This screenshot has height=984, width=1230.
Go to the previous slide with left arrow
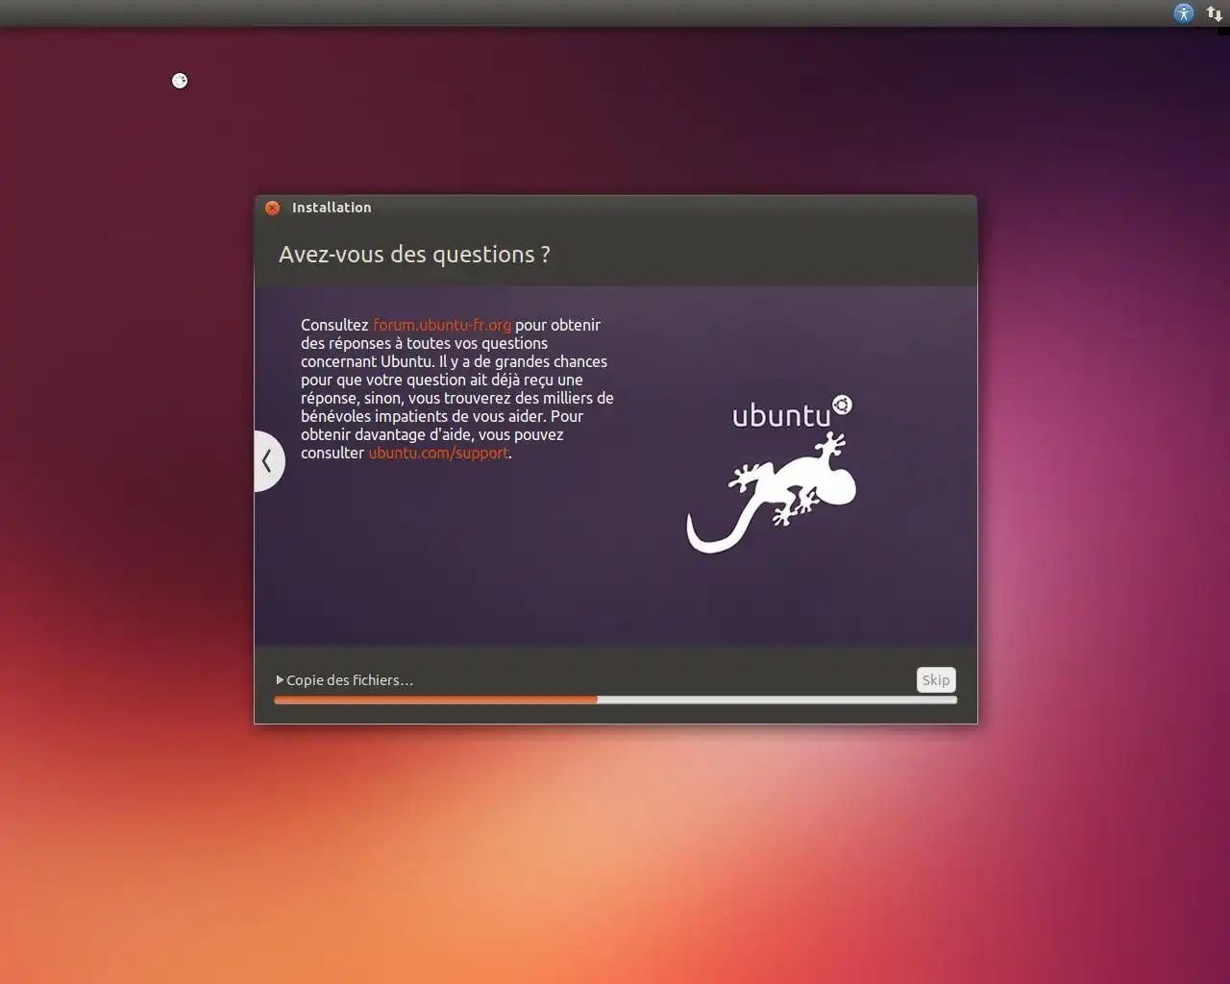[268, 461]
